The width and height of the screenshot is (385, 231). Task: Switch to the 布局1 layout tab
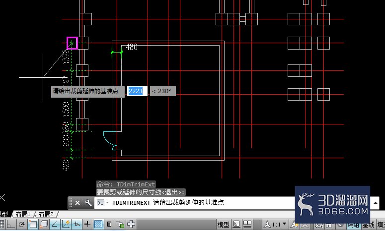coord(23,214)
